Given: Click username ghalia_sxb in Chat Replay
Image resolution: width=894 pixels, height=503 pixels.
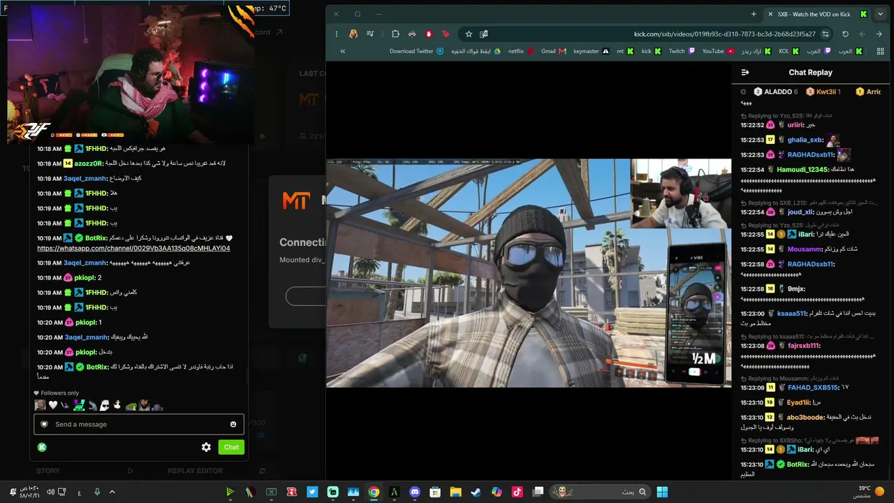Looking at the screenshot, I should (x=805, y=140).
